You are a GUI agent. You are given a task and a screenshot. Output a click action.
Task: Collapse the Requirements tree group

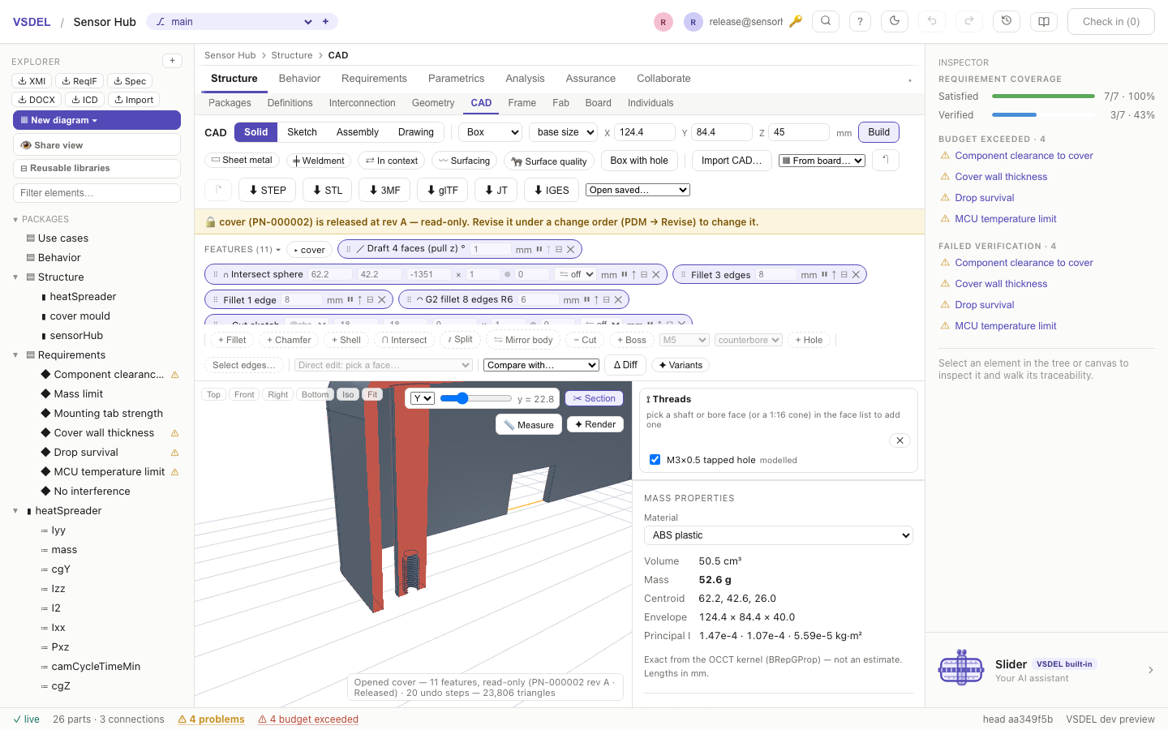(15, 355)
